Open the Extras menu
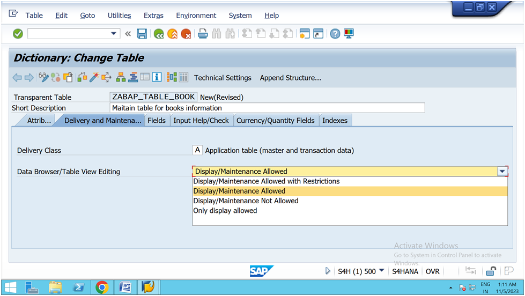 coord(153,16)
